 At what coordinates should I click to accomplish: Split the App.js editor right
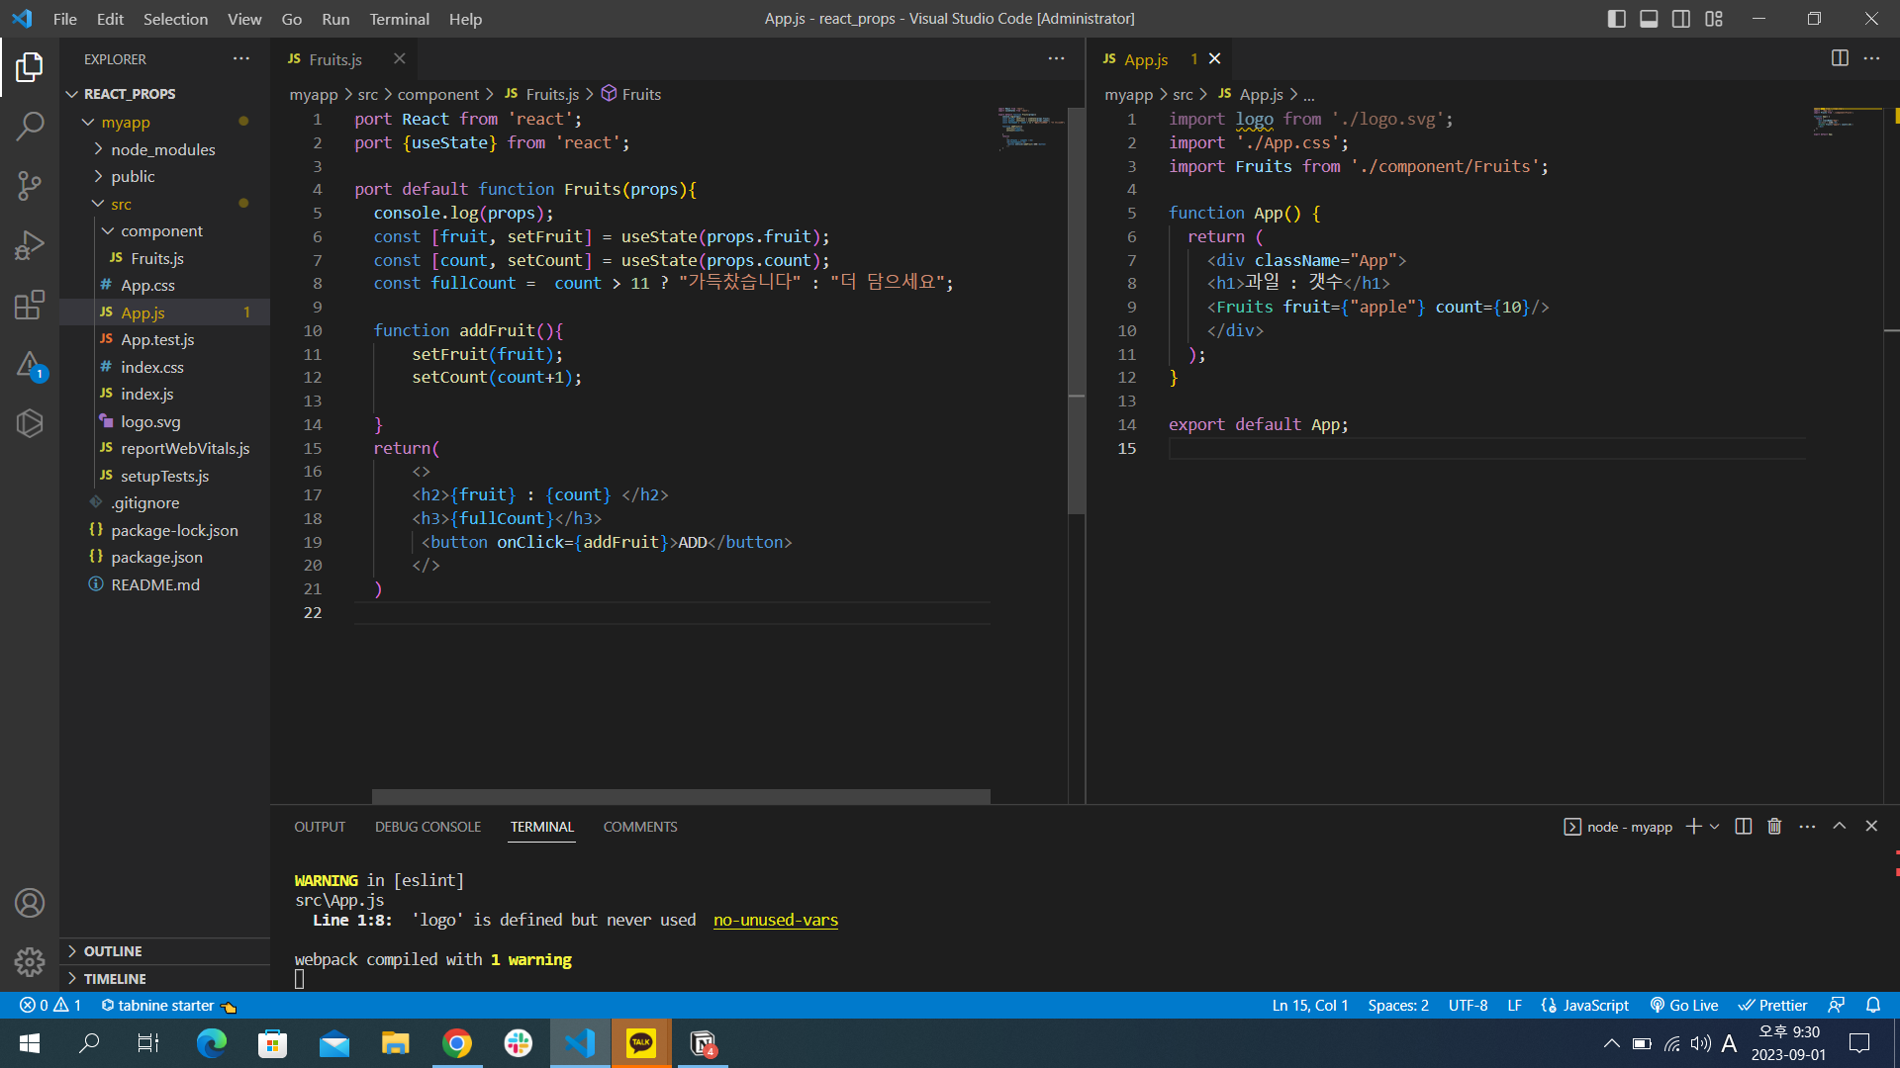pyautogui.click(x=1840, y=58)
